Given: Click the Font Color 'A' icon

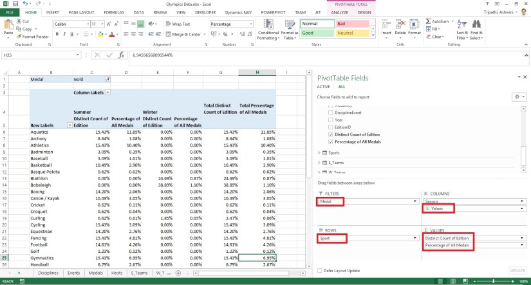Looking at the screenshot, I should click(x=112, y=34).
